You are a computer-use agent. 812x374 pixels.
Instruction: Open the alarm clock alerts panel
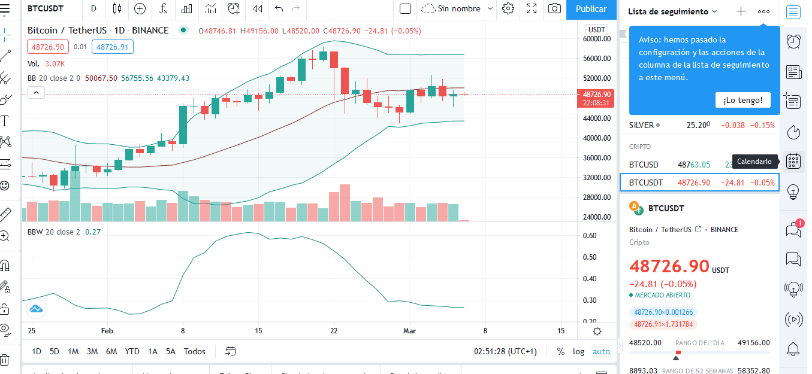[793, 41]
